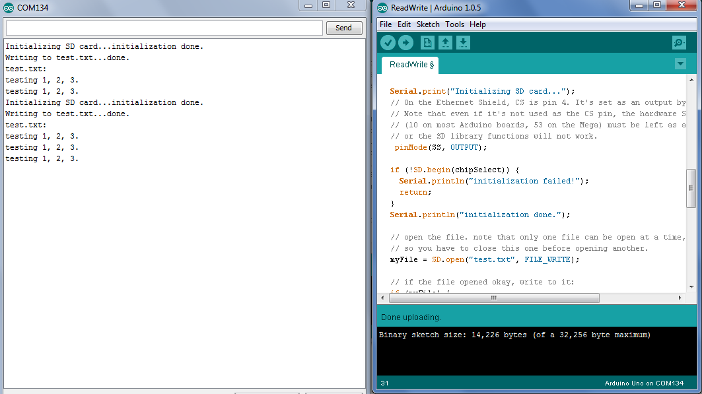This screenshot has height=394, width=702.
Task: Select the ReadWrite sketch tab
Action: click(x=410, y=65)
